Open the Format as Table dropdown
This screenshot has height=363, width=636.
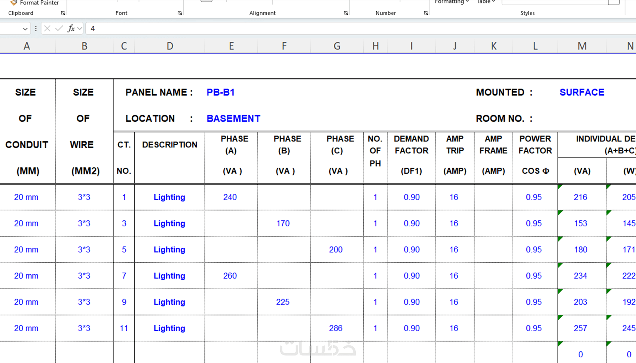tap(486, 2)
